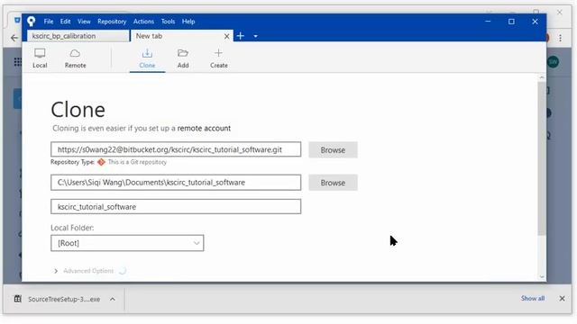
Task: Click the Sourcetree logo icon
Action: point(32,22)
